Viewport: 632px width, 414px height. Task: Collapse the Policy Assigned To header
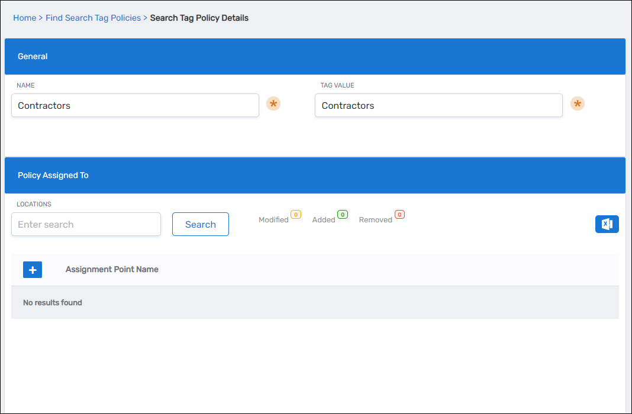[315, 176]
